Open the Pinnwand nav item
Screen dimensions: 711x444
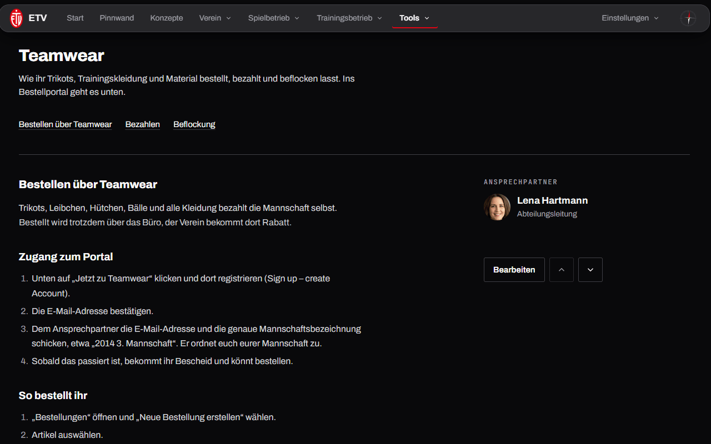[x=117, y=18]
